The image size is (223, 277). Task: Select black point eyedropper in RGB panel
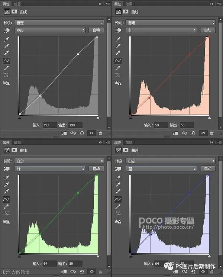[7, 39]
